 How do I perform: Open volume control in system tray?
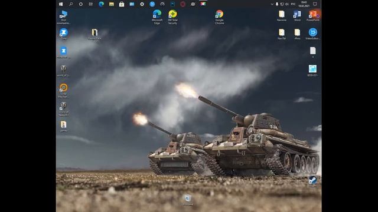pyautogui.click(x=287, y=4)
